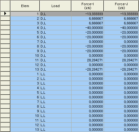
Task: Click the Load column header
Action: click(x=55, y=6)
